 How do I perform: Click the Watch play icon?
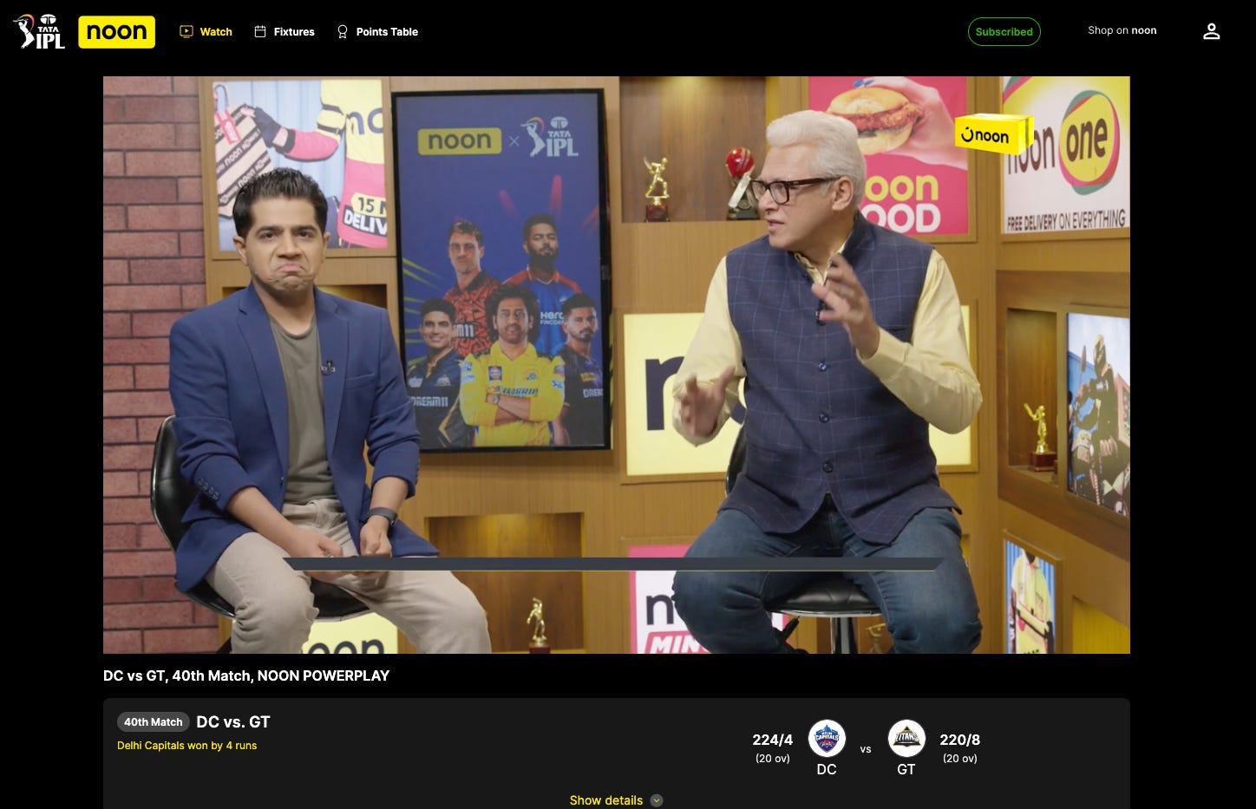pos(186,31)
